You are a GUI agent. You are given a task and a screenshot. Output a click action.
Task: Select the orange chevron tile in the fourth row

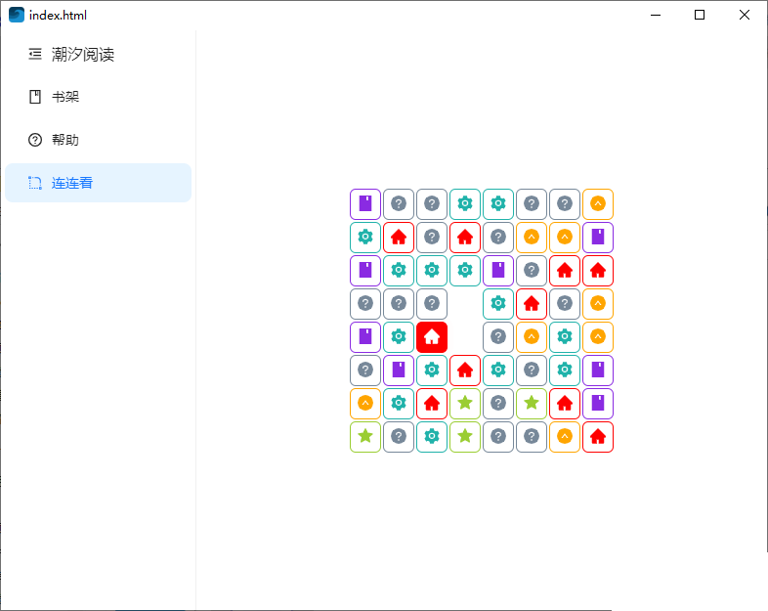point(598,304)
